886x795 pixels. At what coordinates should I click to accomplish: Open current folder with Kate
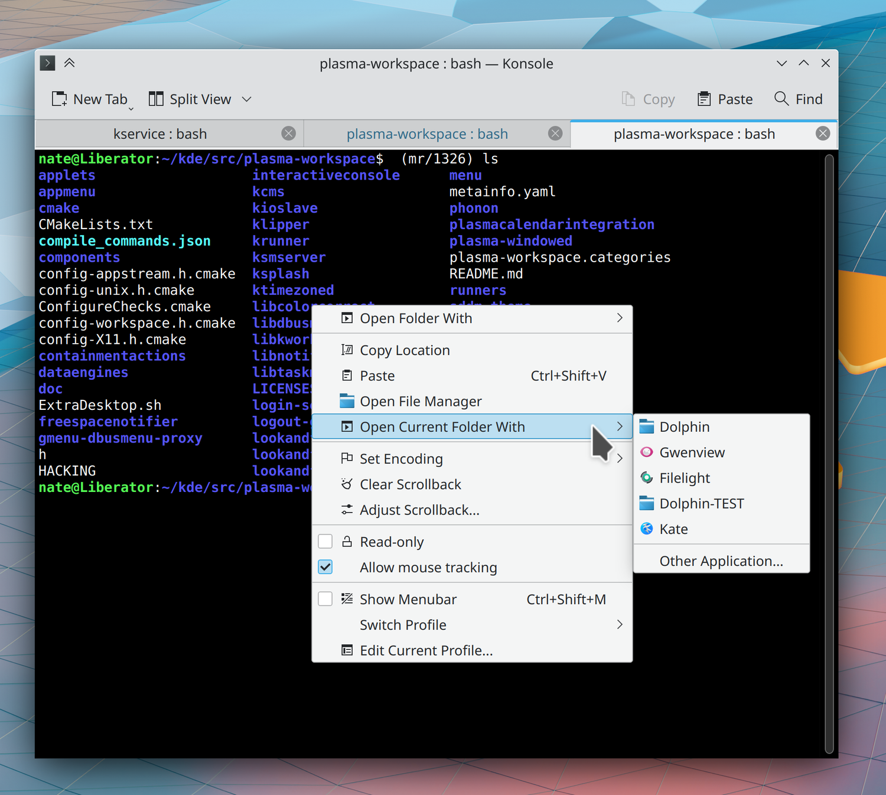click(673, 529)
